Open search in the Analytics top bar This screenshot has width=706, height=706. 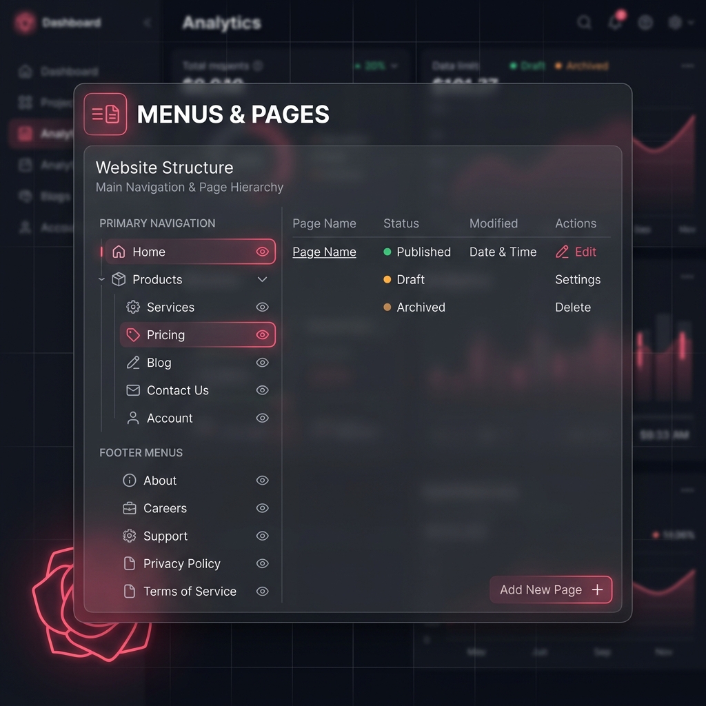point(585,22)
